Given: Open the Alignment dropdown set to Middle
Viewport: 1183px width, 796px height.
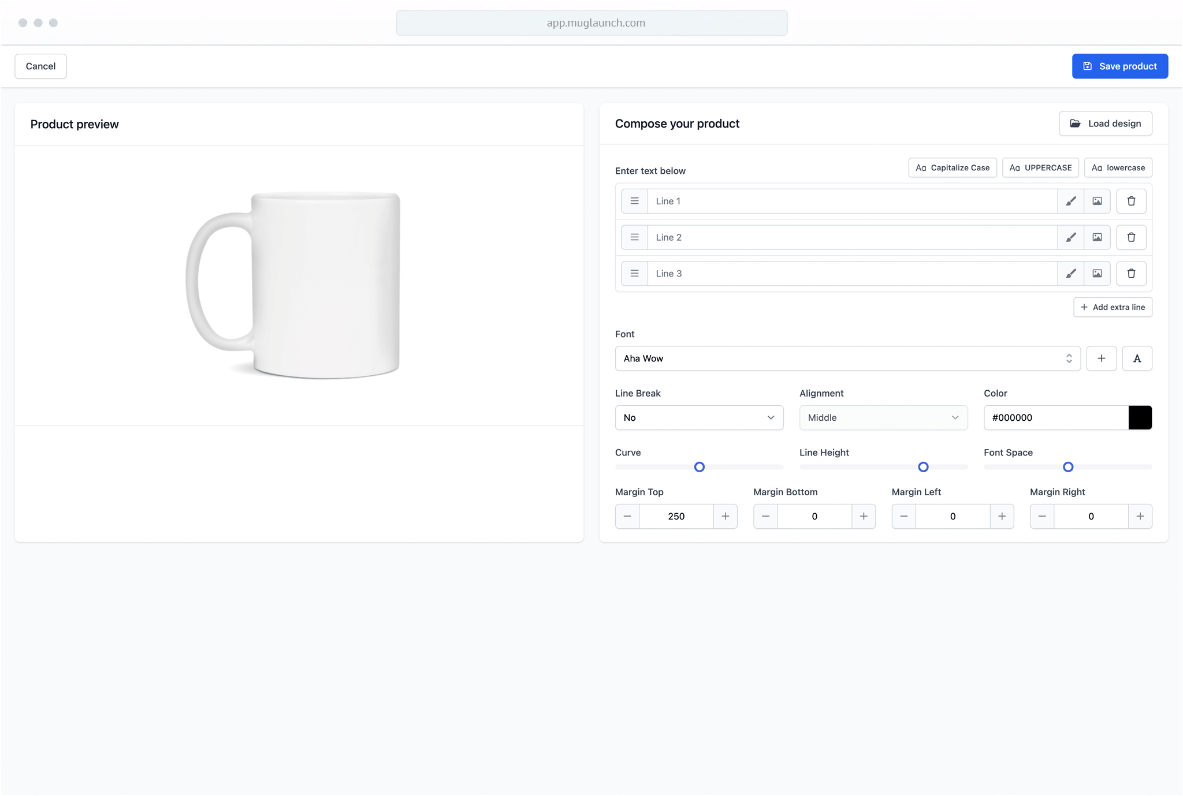Looking at the screenshot, I should tap(883, 417).
